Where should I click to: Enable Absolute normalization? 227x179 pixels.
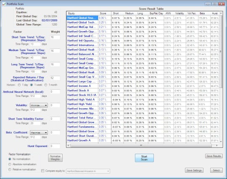coord(10,164)
